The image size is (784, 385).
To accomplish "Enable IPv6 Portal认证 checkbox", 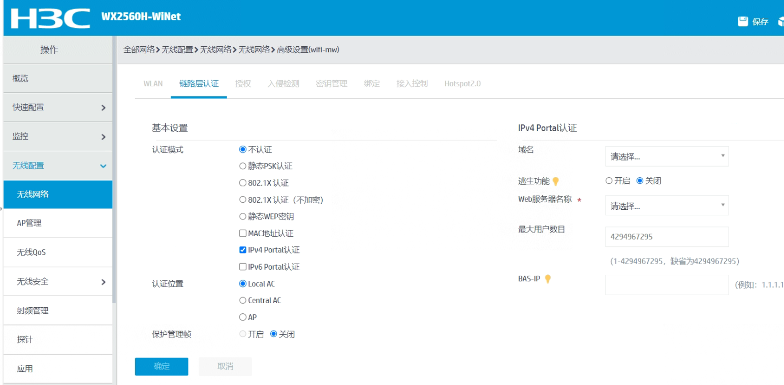I will click(242, 267).
